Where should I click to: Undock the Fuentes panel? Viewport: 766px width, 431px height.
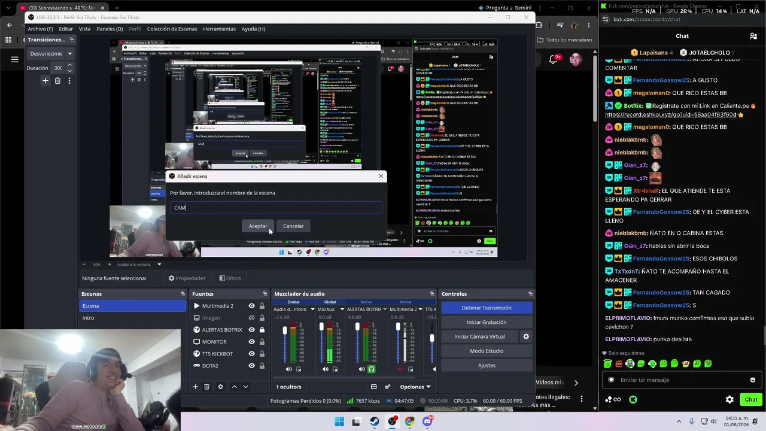tap(265, 294)
